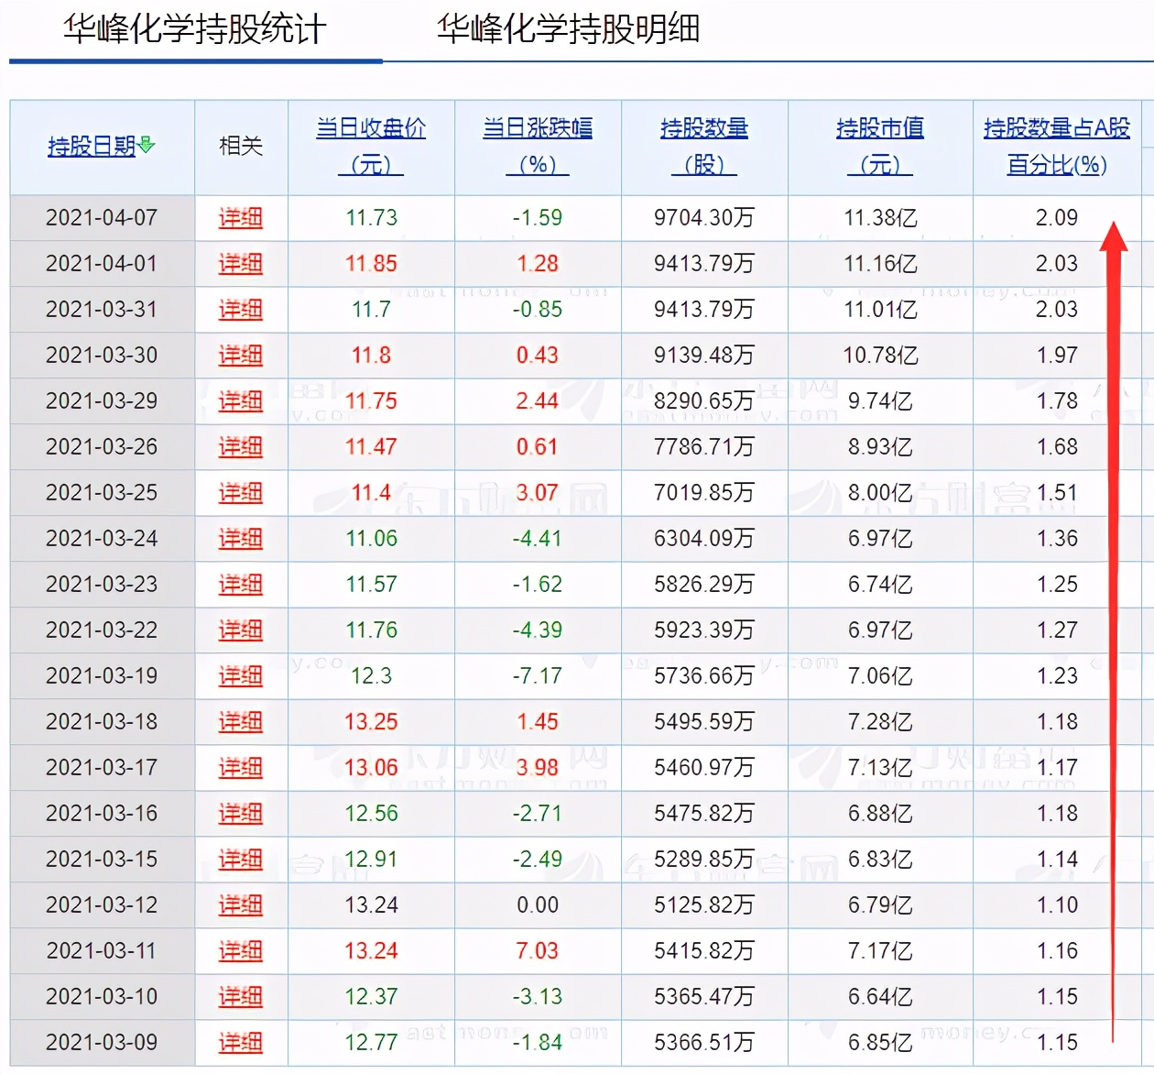
Task: Select date cell 2021-03-09
Action: coord(102,1043)
